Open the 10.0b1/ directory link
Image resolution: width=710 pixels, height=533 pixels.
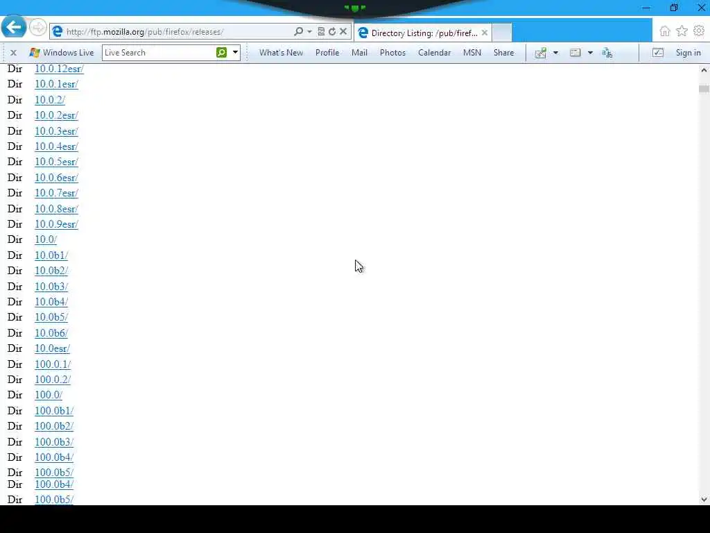pos(51,255)
